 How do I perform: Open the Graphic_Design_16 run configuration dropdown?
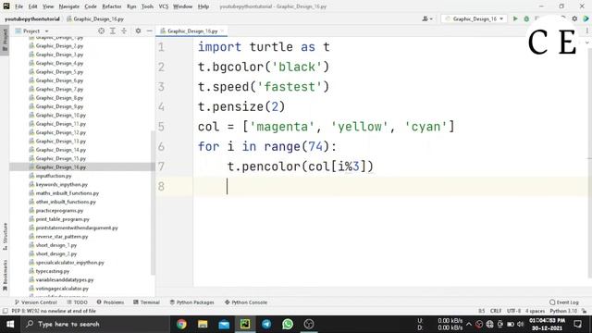(474, 18)
